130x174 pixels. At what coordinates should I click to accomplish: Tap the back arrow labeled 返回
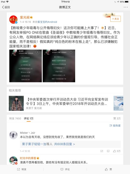click(x=6, y=7)
